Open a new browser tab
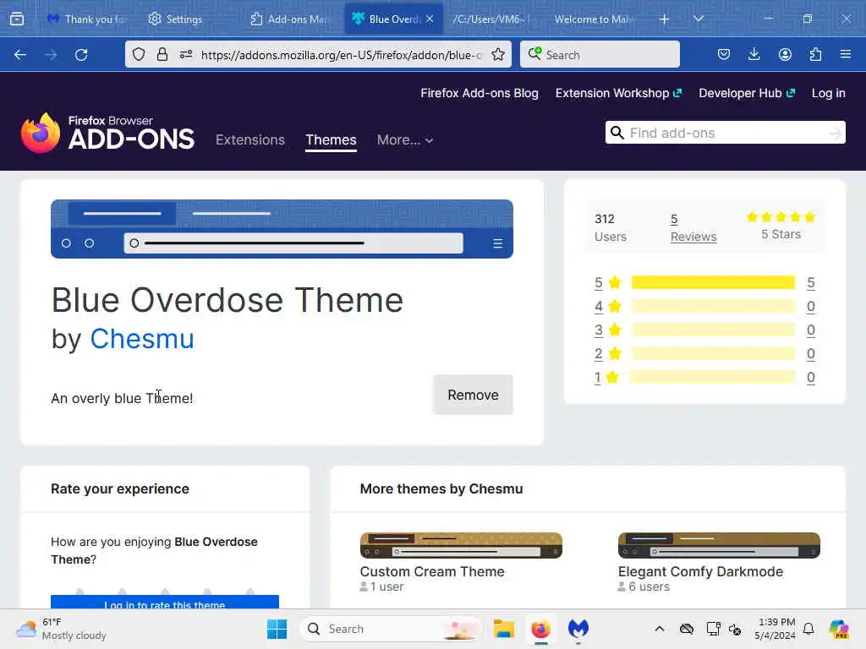The width and height of the screenshot is (866, 649). [665, 19]
